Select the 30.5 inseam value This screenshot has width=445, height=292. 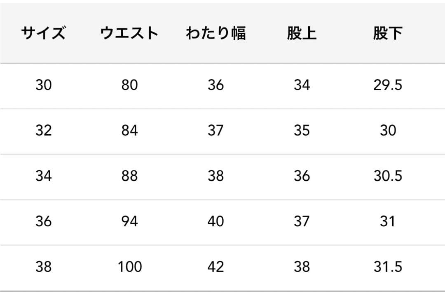pyautogui.click(x=388, y=176)
